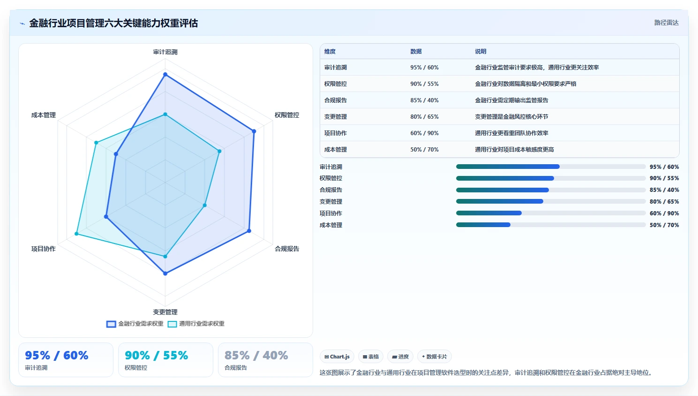The width and height of the screenshot is (698, 396).
Task: Click the chart title 金融行业项目管理六大关键能力权重评估
Action: [113, 23]
